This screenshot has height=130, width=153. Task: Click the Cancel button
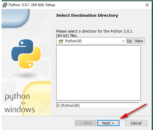(x=136, y=123)
